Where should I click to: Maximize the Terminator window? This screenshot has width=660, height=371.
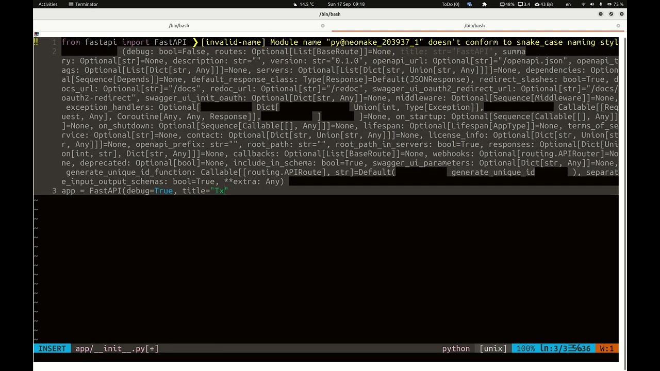pos(611,14)
